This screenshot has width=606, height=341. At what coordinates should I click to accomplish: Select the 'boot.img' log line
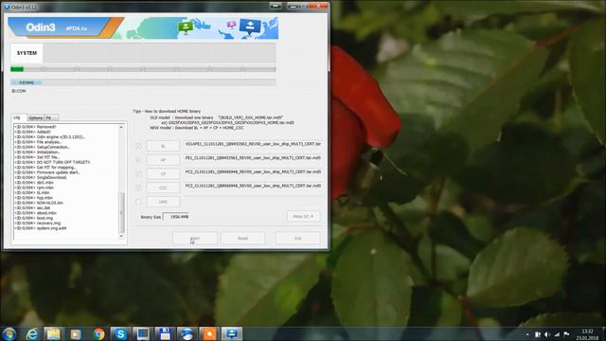pos(34,218)
